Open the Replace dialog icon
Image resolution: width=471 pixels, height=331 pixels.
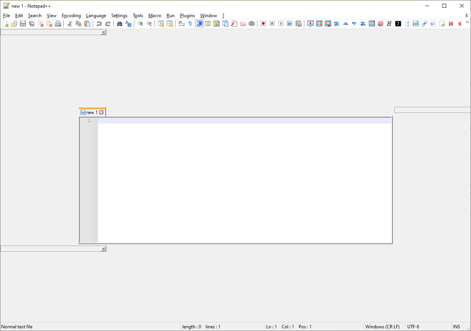click(129, 24)
